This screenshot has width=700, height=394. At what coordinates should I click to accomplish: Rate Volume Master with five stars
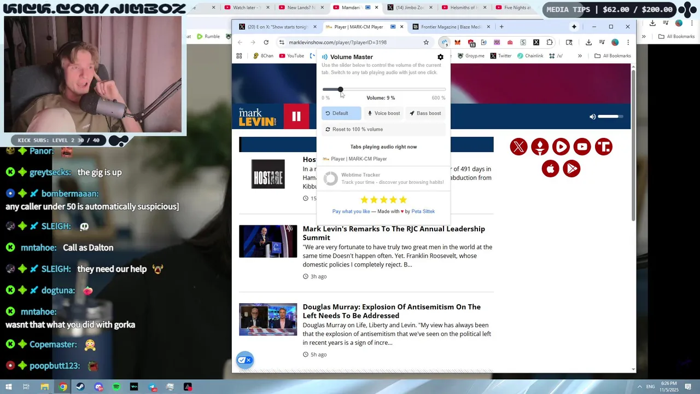tap(384, 200)
